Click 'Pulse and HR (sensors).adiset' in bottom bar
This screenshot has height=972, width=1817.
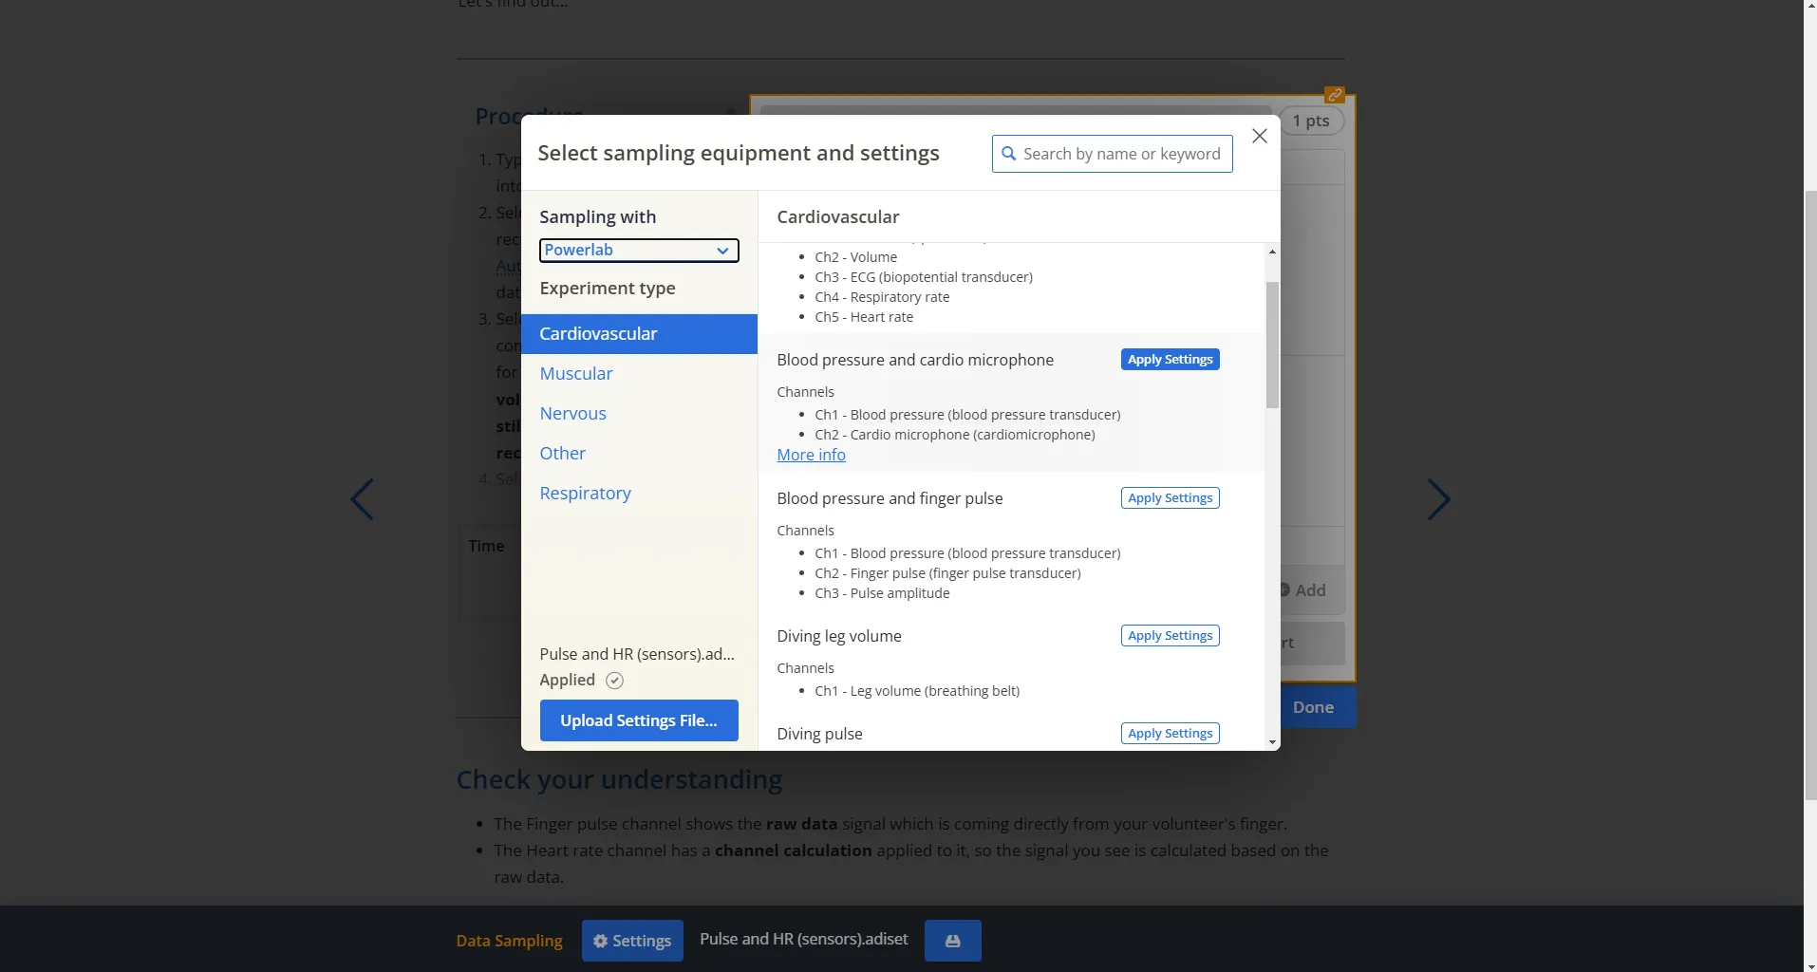tap(803, 939)
